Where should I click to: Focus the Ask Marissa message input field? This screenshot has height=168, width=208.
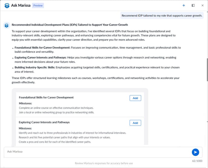click(97, 152)
